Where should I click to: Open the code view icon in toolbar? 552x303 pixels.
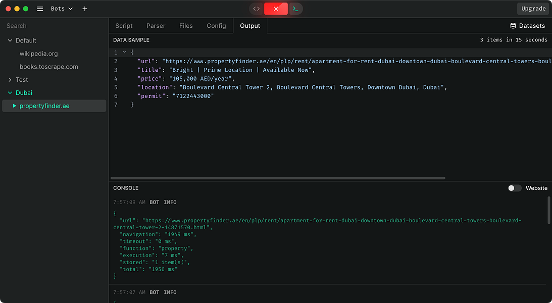click(257, 9)
